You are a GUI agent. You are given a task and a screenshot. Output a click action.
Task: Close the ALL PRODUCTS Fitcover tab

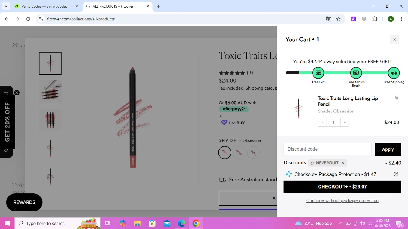pyautogui.click(x=148, y=6)
